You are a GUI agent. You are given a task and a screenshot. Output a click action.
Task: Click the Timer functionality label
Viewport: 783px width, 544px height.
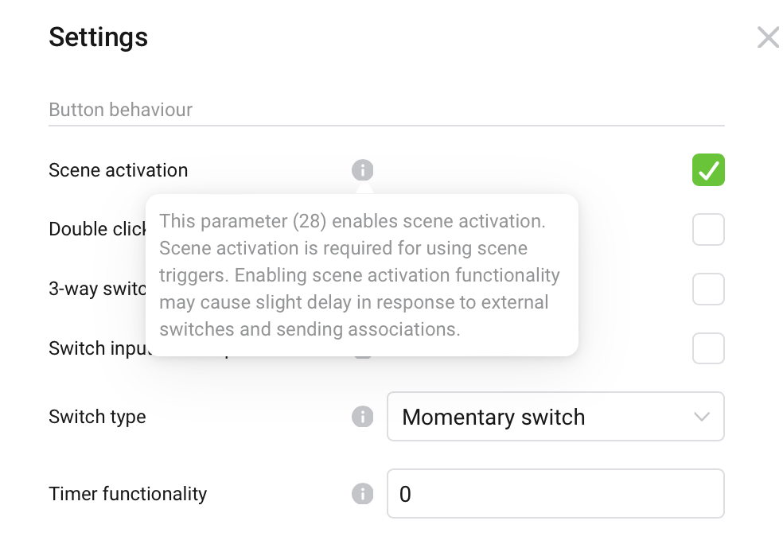tap(127, 494)
